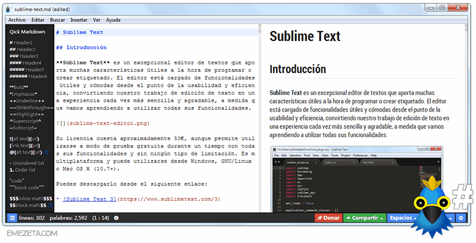The image size is (476, 243).
Task: Open the Ver menu
Action: 96,20
